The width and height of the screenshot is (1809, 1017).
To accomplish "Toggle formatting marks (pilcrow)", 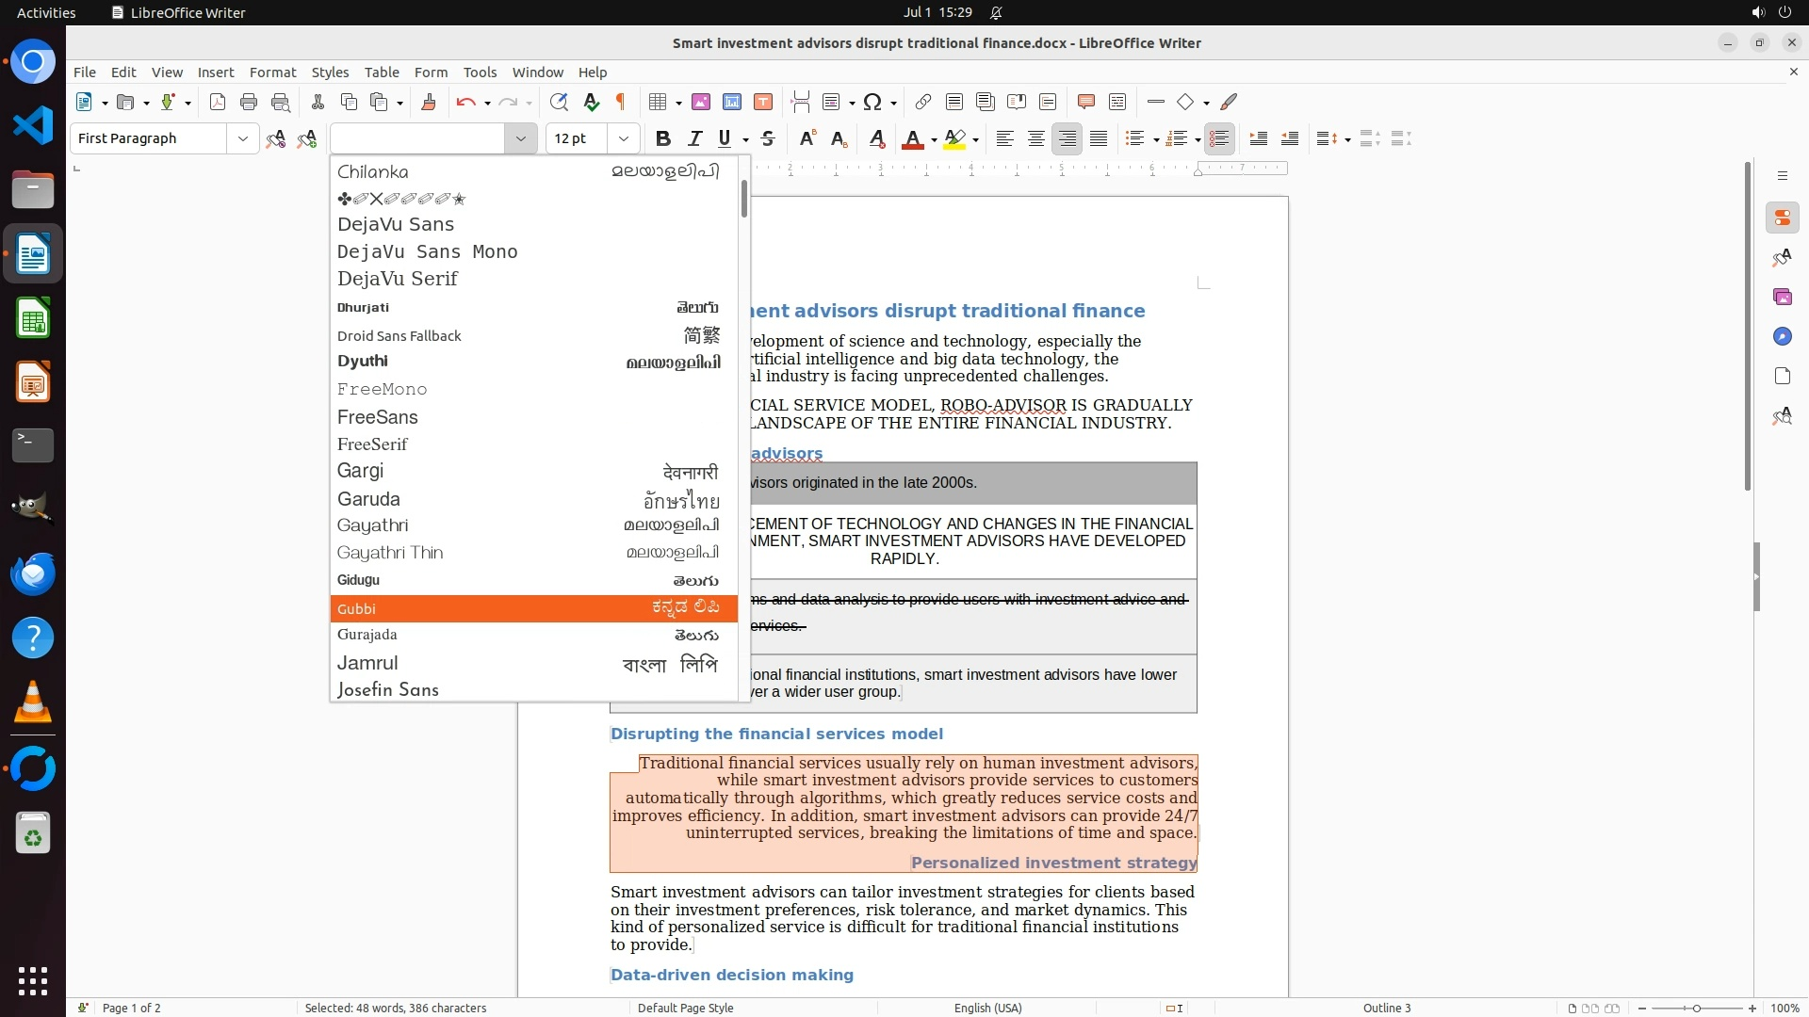I will 621,102.
